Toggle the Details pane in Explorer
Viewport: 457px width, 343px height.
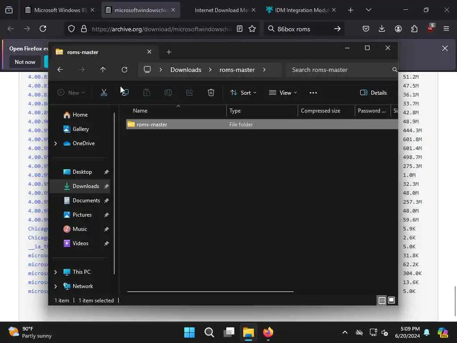pyautogui.click(x=374, y=93)
